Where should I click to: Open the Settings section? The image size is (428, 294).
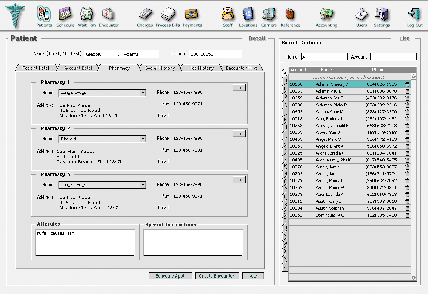381,17
